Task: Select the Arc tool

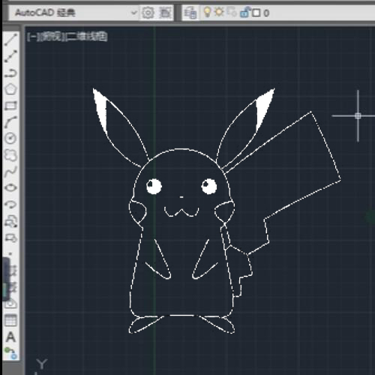Action: [x=10, y=122]
